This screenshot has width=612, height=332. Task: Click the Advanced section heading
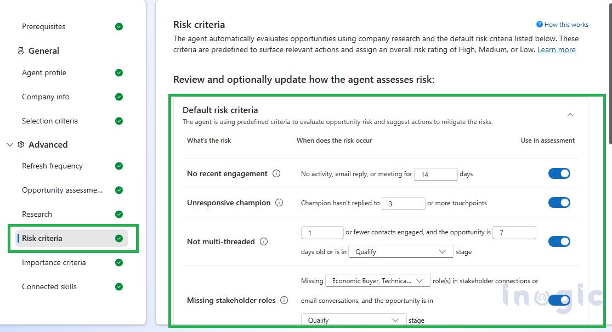click(48, 144)
